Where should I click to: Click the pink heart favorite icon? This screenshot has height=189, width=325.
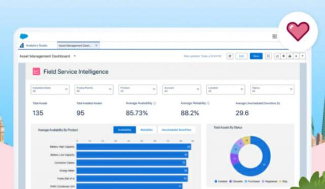(298, 31)
